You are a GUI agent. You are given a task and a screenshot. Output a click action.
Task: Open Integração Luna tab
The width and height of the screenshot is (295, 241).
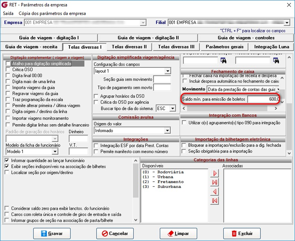click(272, 47)
